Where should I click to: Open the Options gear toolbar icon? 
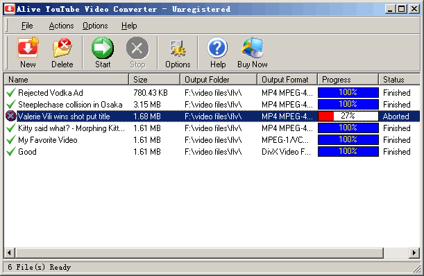178,49
